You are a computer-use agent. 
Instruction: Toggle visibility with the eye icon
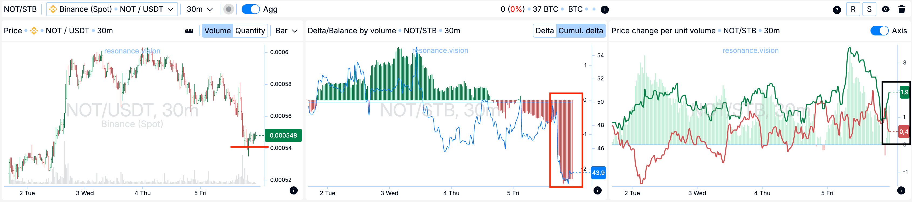click(885, 9)
